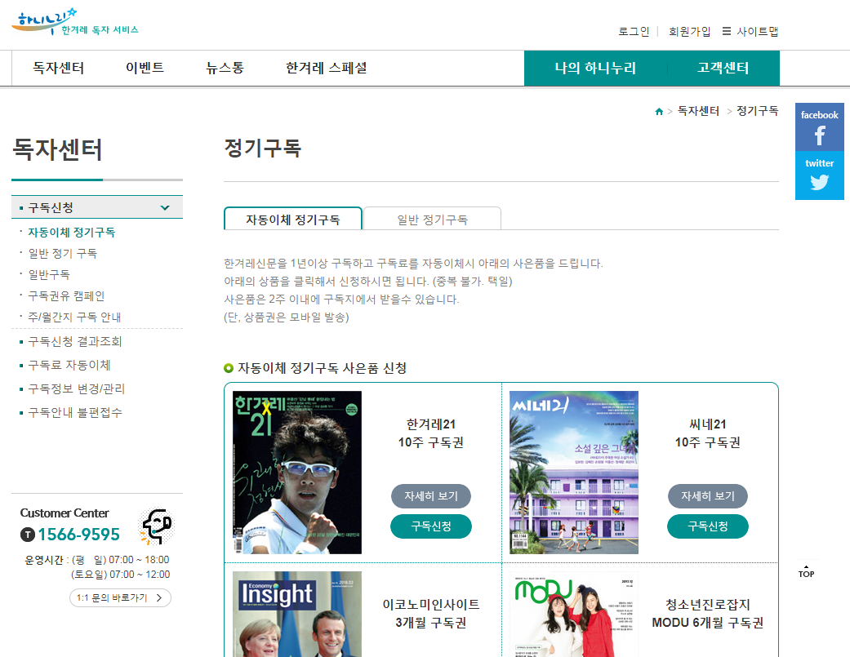Select 일반구독 in sidebar
This screenshot has height=657, width=850.
click(x=49, y=274)
